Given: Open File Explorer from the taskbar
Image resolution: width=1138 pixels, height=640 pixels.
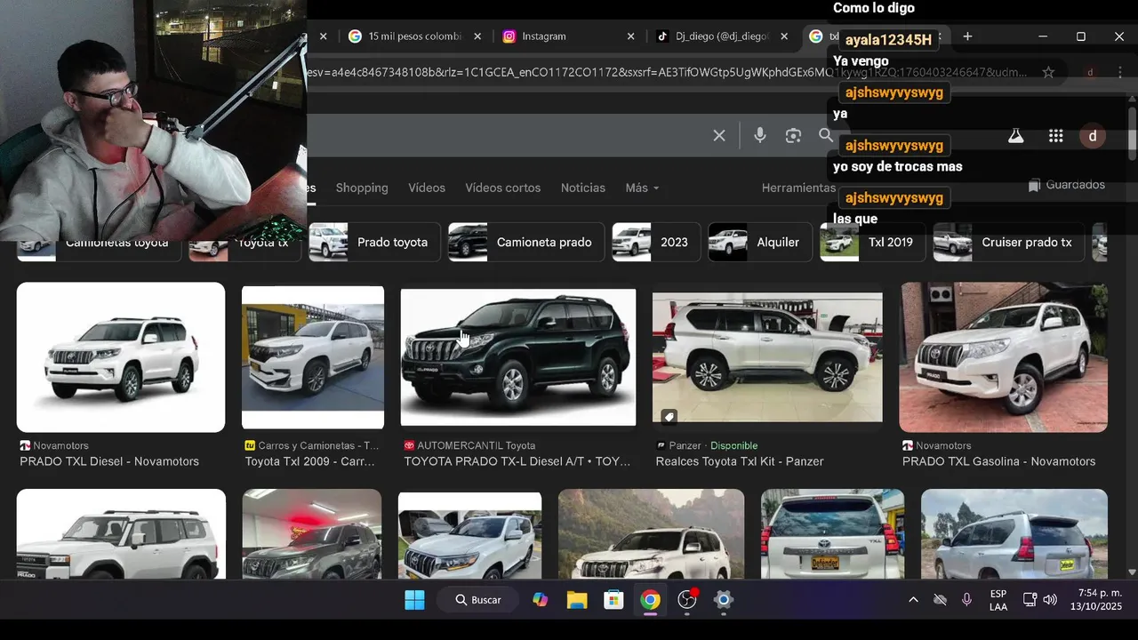Looking at the screenshot, I should [577, 600].
